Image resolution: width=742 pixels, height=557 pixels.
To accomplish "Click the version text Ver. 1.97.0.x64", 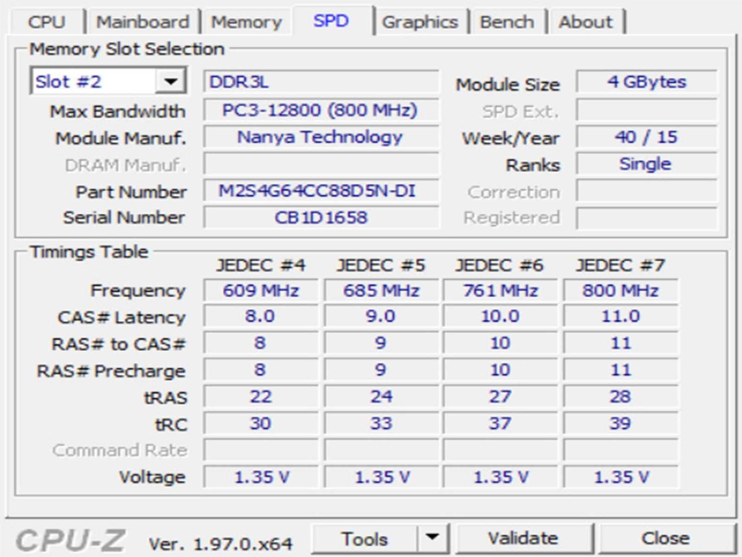I will coord(221,544).
